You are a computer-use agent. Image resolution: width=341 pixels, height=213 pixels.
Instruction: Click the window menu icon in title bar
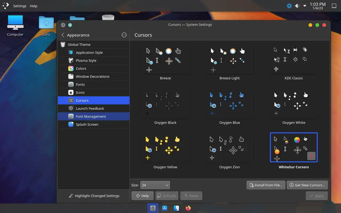[63, 25]
